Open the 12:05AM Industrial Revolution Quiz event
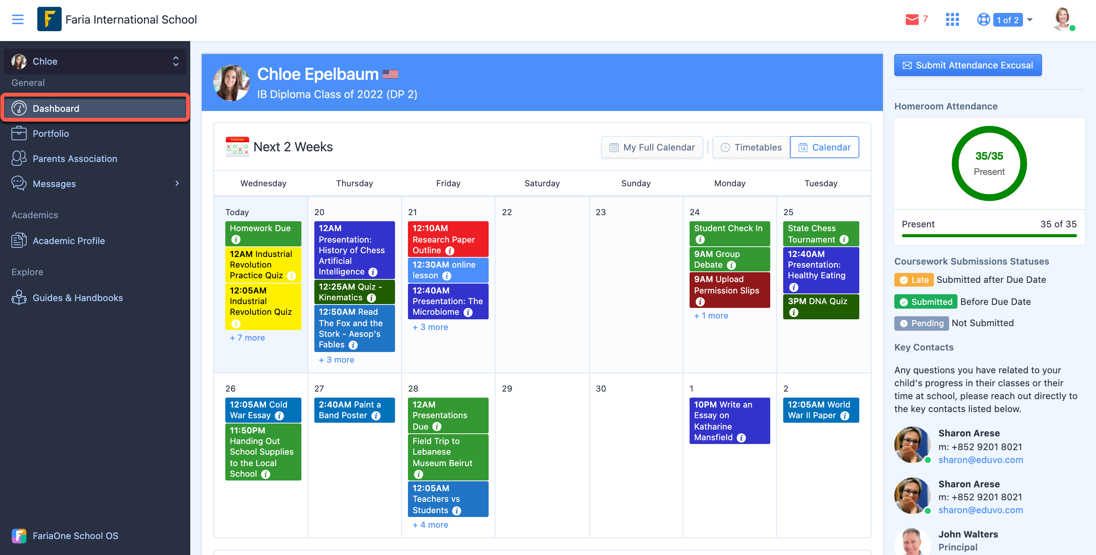Image resolution: width=1096 pixels, height=555 pixels. coord(263,306)
